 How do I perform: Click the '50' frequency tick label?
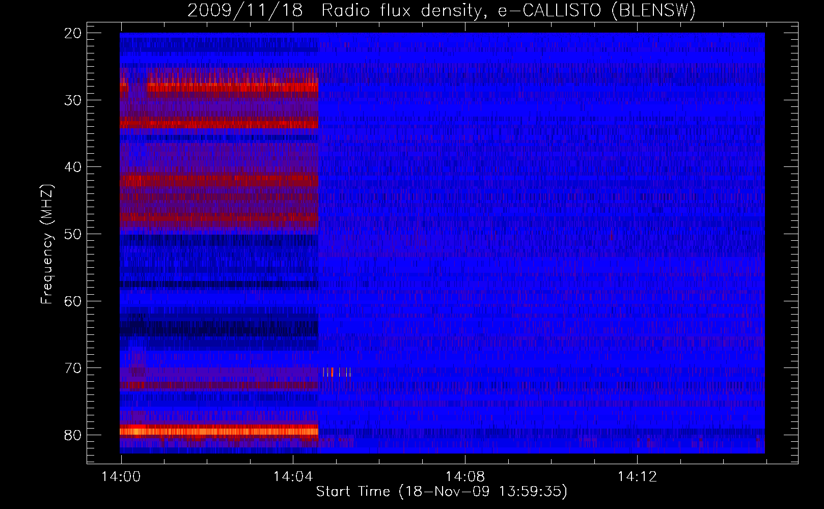tap(73, 234)
